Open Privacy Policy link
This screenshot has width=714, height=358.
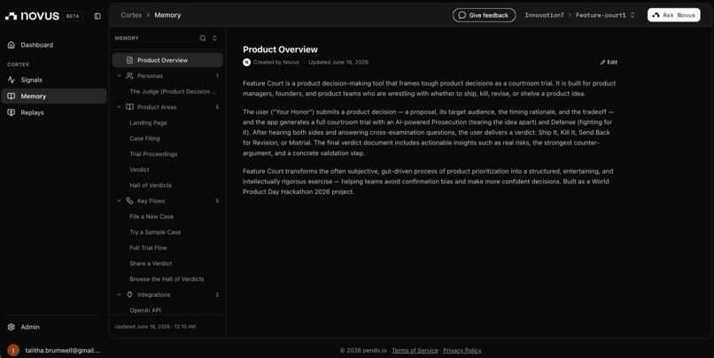click(462, 350)
